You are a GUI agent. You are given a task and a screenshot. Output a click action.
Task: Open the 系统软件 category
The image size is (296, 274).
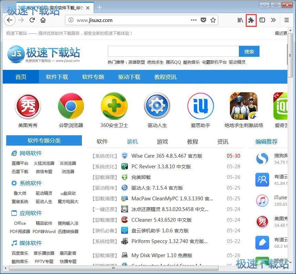point(31,183)
